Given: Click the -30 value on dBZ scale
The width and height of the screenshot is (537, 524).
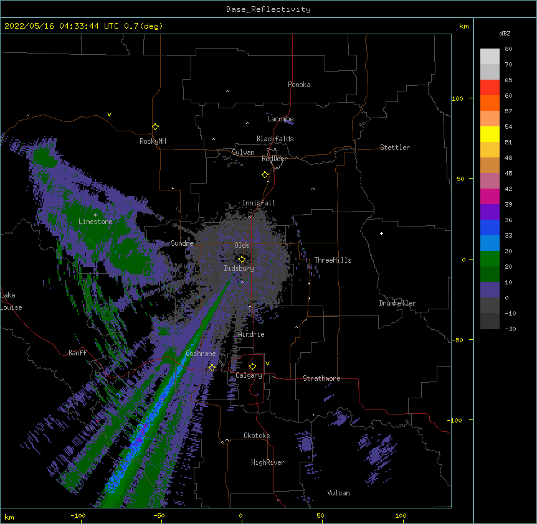Looking at the screenshot, I should 510,329.
